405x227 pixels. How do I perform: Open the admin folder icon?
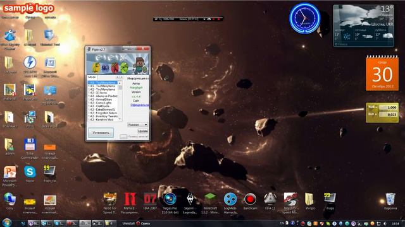9,146
